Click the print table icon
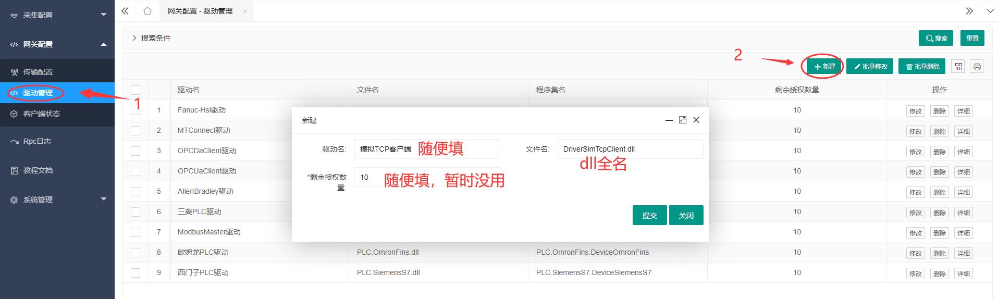 point(977,66)
